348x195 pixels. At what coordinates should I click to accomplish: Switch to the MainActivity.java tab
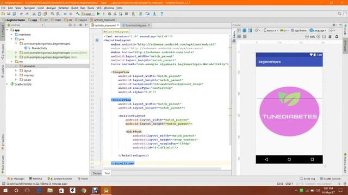[x=136, y=25]
